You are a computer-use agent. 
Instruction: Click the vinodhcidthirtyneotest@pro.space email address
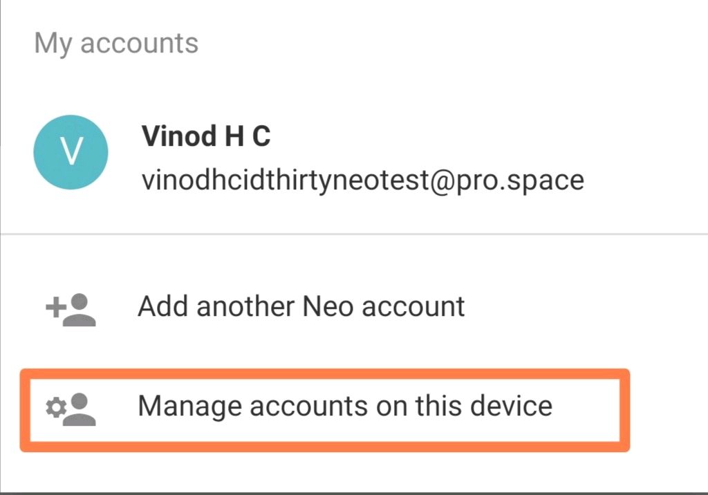[363, 180]
